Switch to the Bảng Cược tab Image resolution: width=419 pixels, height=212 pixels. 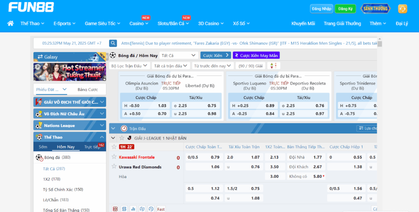coord(88,90)
